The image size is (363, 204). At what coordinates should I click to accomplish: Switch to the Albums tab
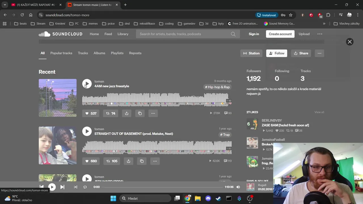(x=99, y=53)
